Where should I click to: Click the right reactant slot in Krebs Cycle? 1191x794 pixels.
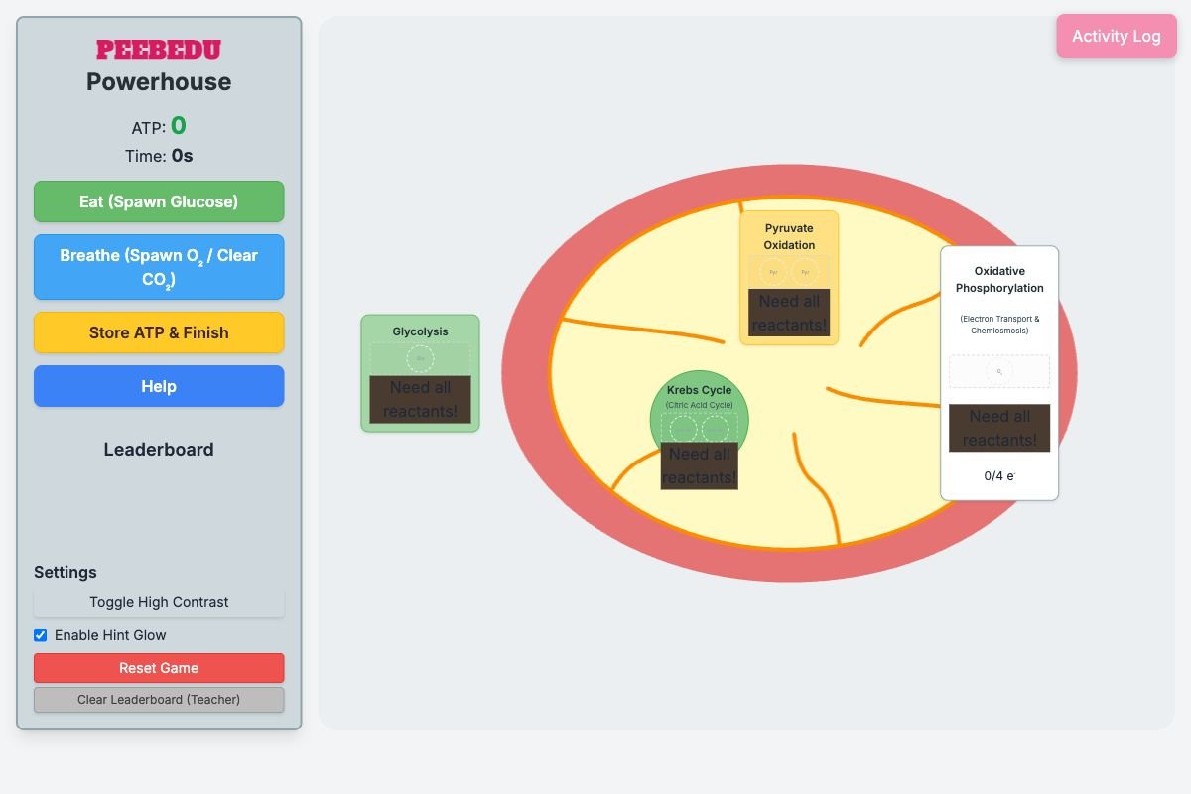tap(716, 429)
